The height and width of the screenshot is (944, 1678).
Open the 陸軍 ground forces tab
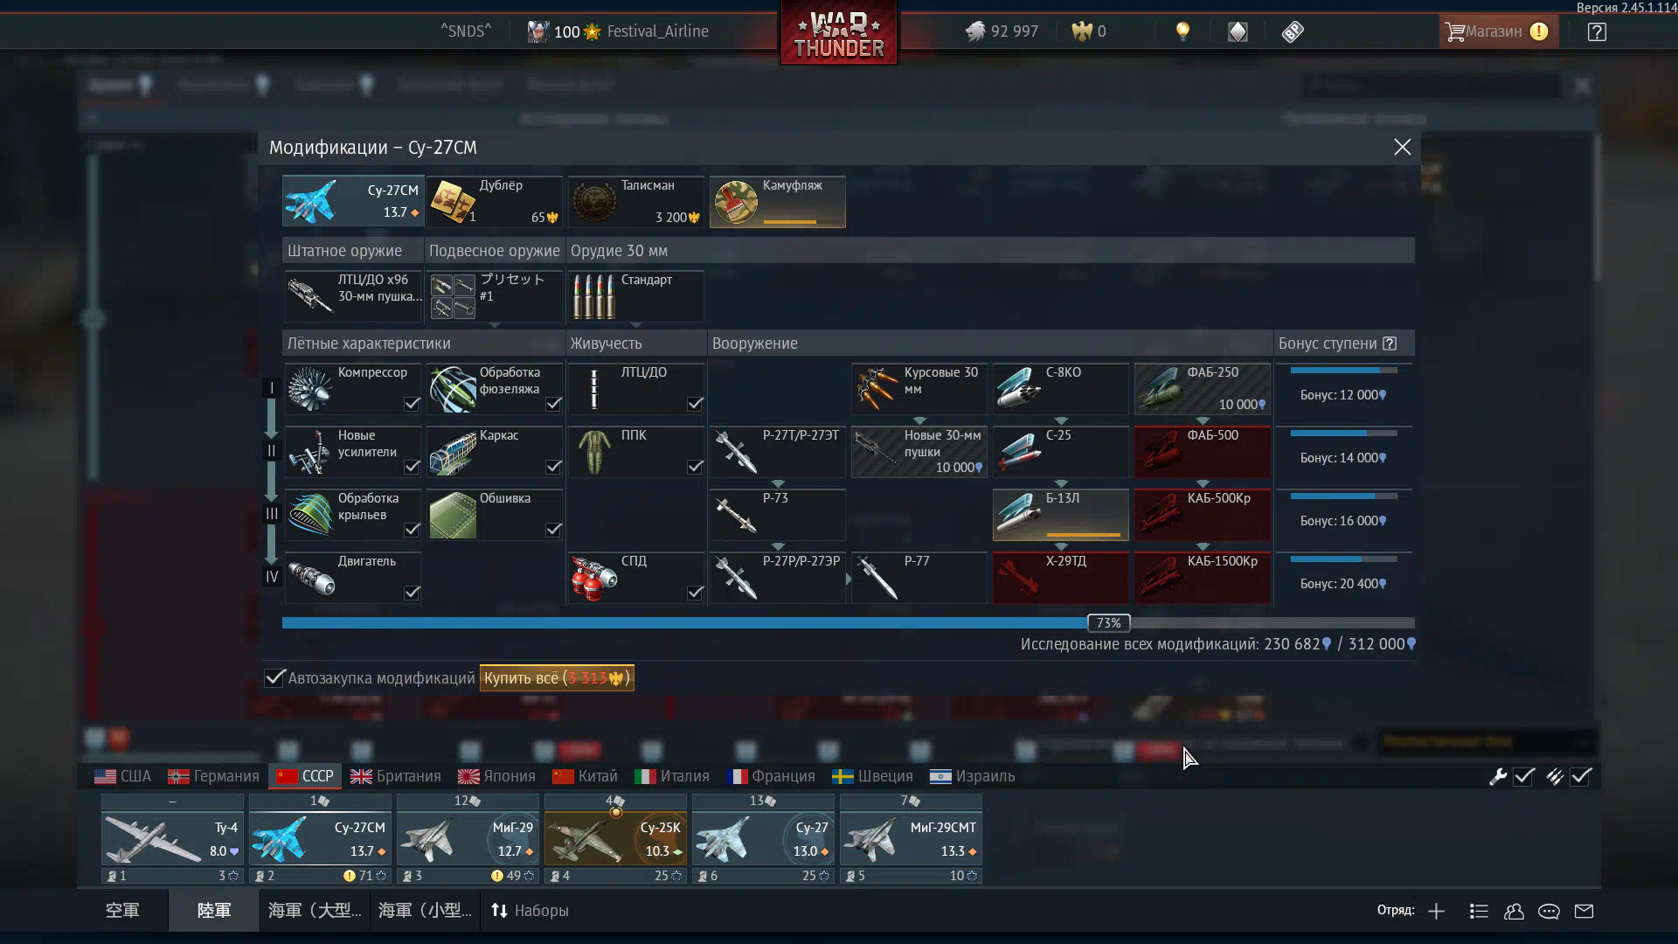[x=214, y=911]
